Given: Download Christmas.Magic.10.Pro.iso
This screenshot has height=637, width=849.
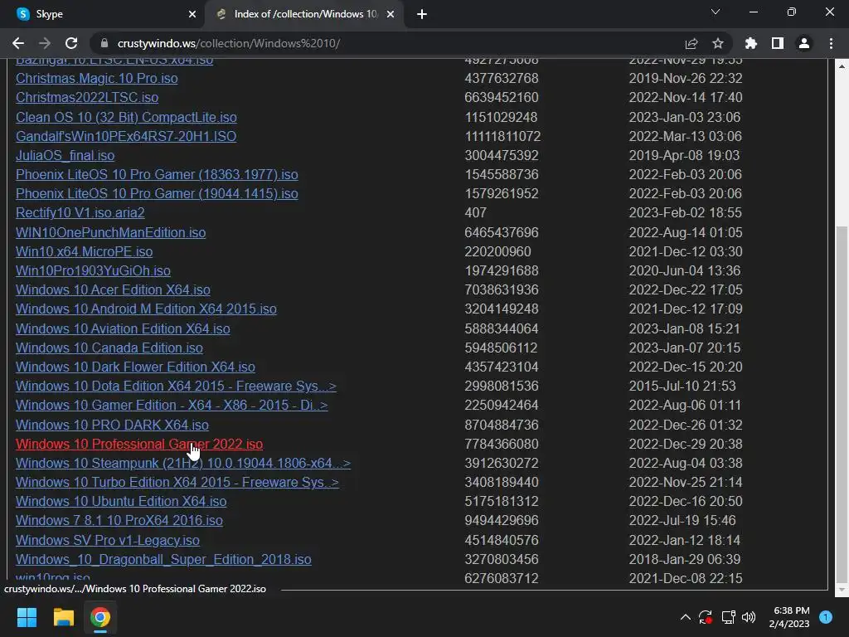Looking at the screenshot, I should point(96,79).
